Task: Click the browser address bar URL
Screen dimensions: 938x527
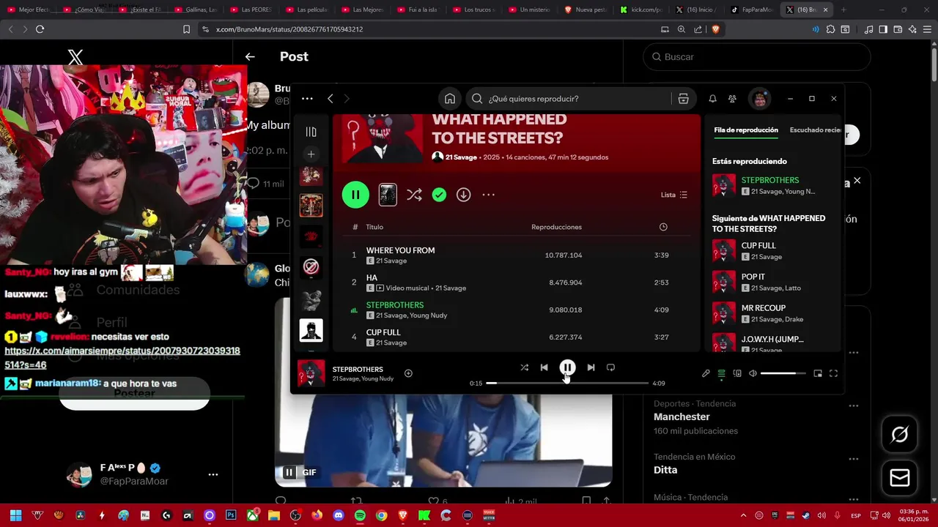Action: [289, 29]
